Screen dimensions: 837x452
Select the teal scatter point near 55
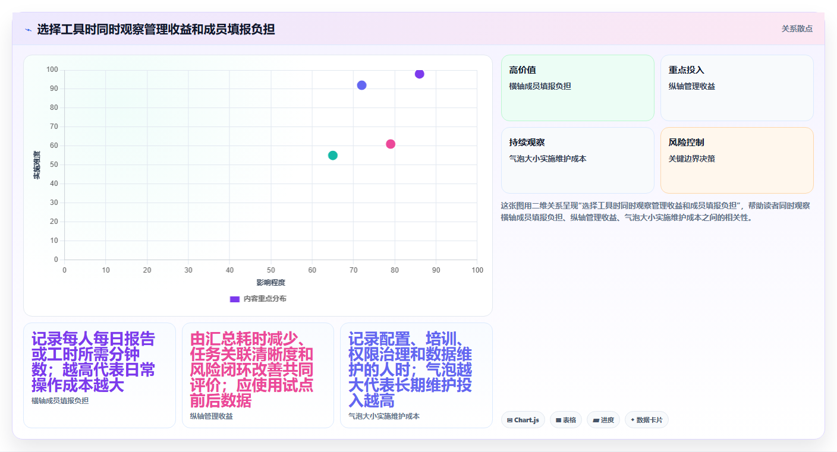(x=333, y=156)
